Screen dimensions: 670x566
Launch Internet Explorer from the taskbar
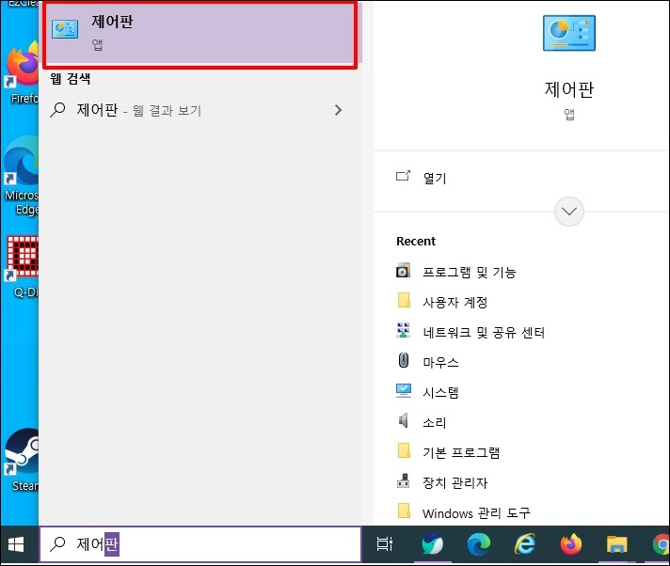525,544
